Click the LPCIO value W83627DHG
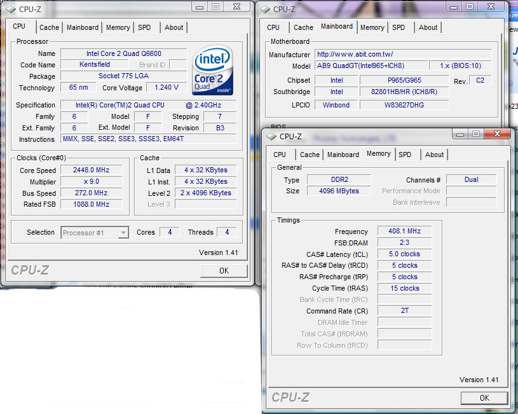 404,105
